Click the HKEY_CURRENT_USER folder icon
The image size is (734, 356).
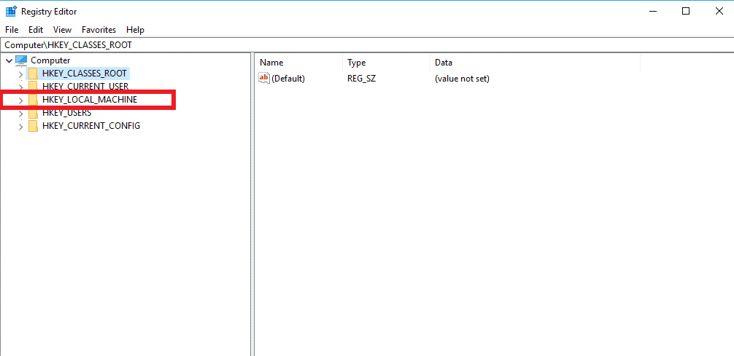click(x=33, y=87)
